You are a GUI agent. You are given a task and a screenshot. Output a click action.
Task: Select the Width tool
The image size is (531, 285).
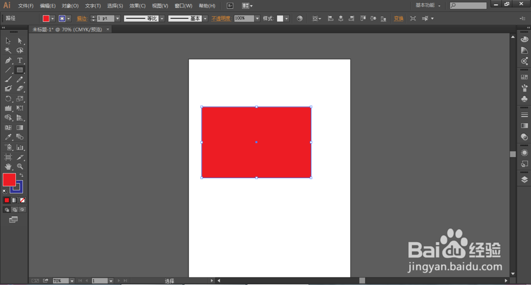8,108
